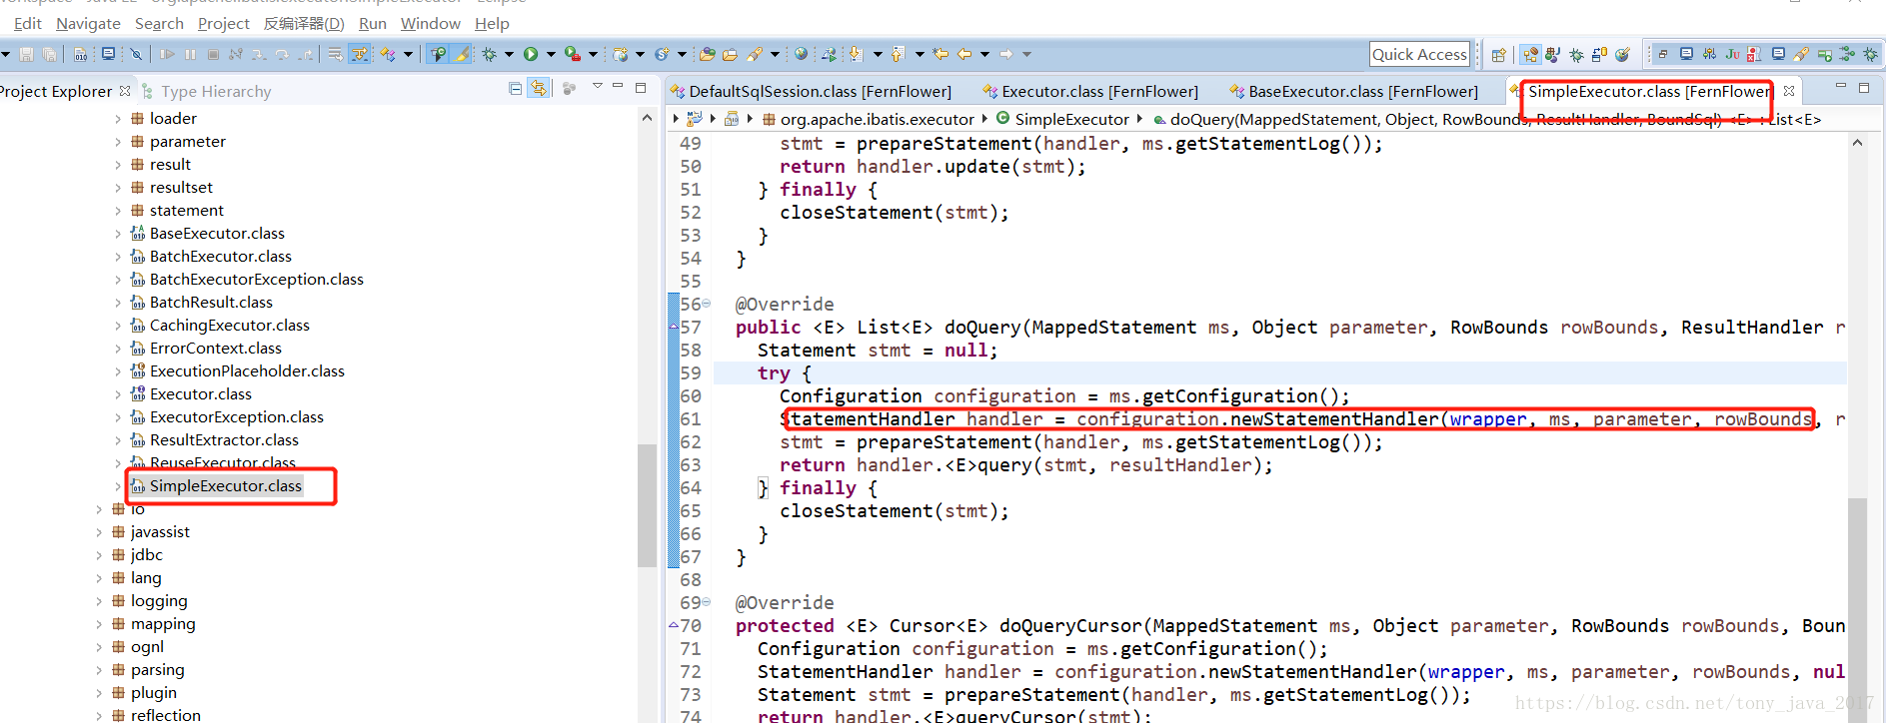The width and height of the screenshot is (1886, 723).
Task: Click the Project Explorer vertical scrollbar
Action: [x=647, y=504]
